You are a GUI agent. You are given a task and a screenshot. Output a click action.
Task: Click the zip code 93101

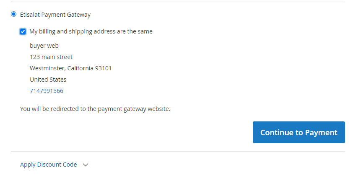click(x=104, y=68)
